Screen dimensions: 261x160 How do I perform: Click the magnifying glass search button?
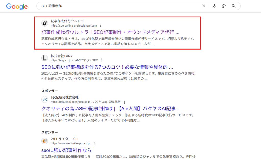233,6
